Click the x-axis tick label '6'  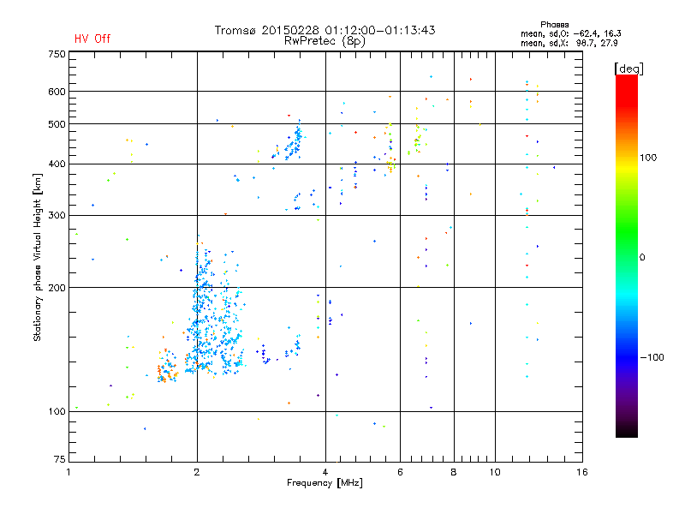click(x=400, y=472)
